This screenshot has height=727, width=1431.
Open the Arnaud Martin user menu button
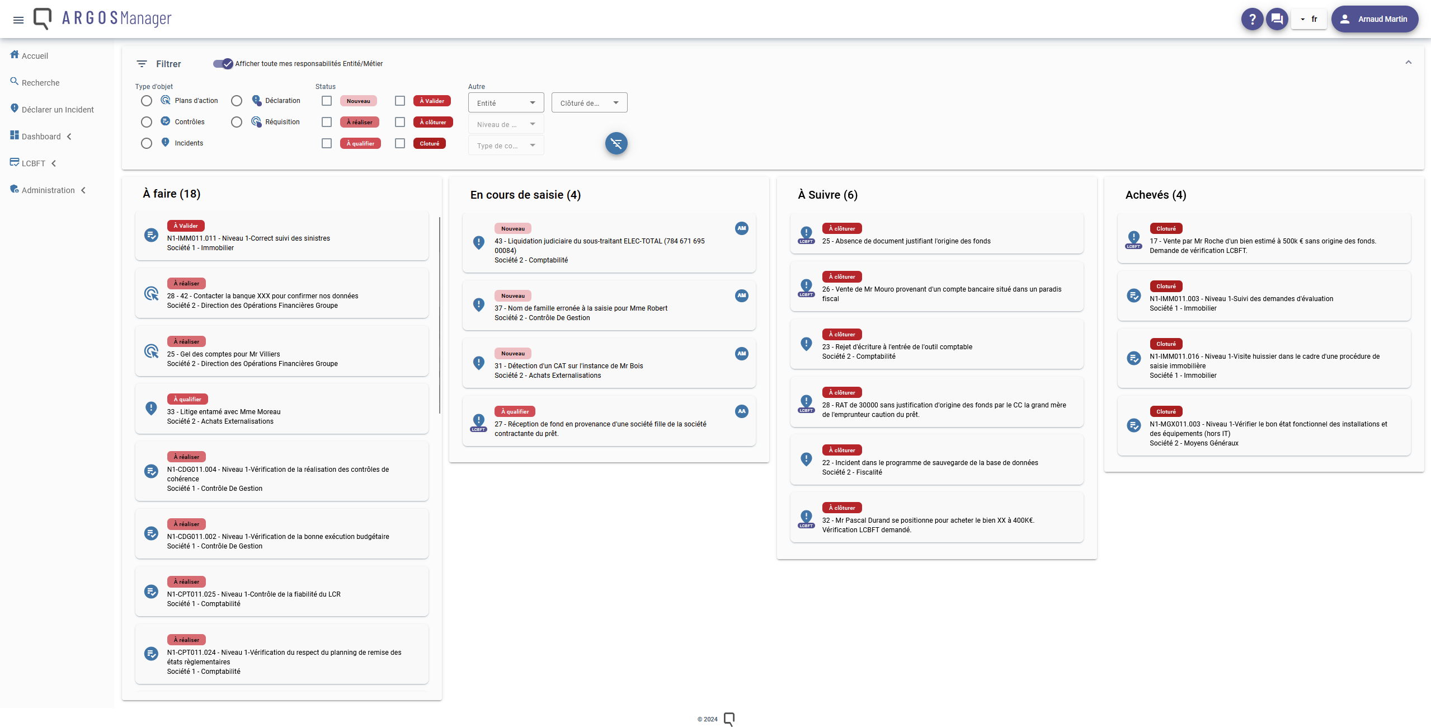pyautogui.click(x=1374, y=19)
